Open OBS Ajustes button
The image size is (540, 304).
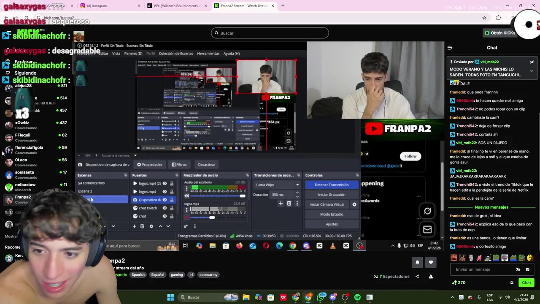coord(332,224)
